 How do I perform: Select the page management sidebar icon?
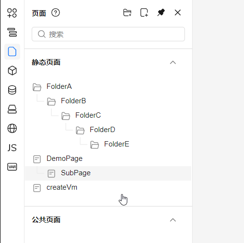click(12, 51)
